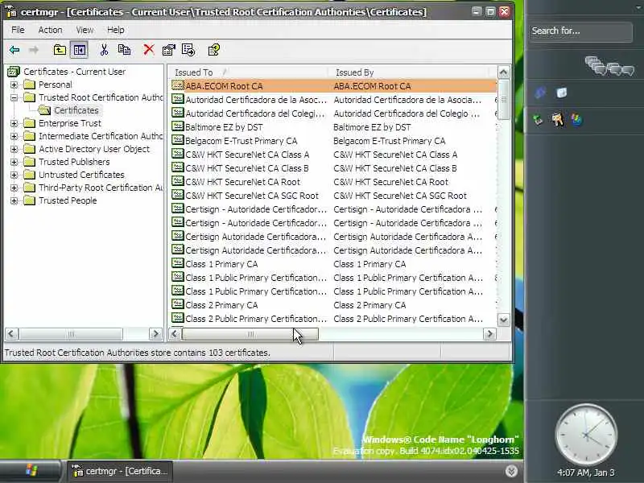Expand Intermediate Certification Authorities node
Image resolution: width=644 pixels, height=483 pixels.
tap(14, 136)
